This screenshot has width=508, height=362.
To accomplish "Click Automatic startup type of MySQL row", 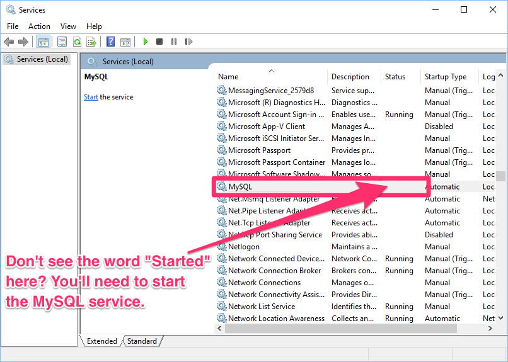I will pyautogui.click(x=442, y=187).
